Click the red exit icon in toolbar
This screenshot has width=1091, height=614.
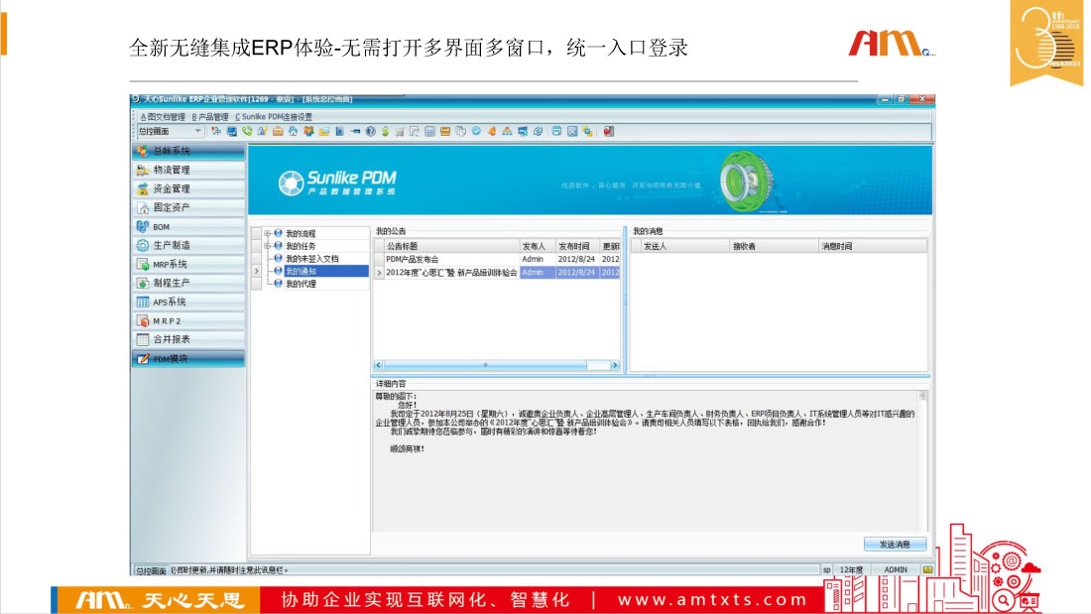pyautogui.click(x=608, y=131)
